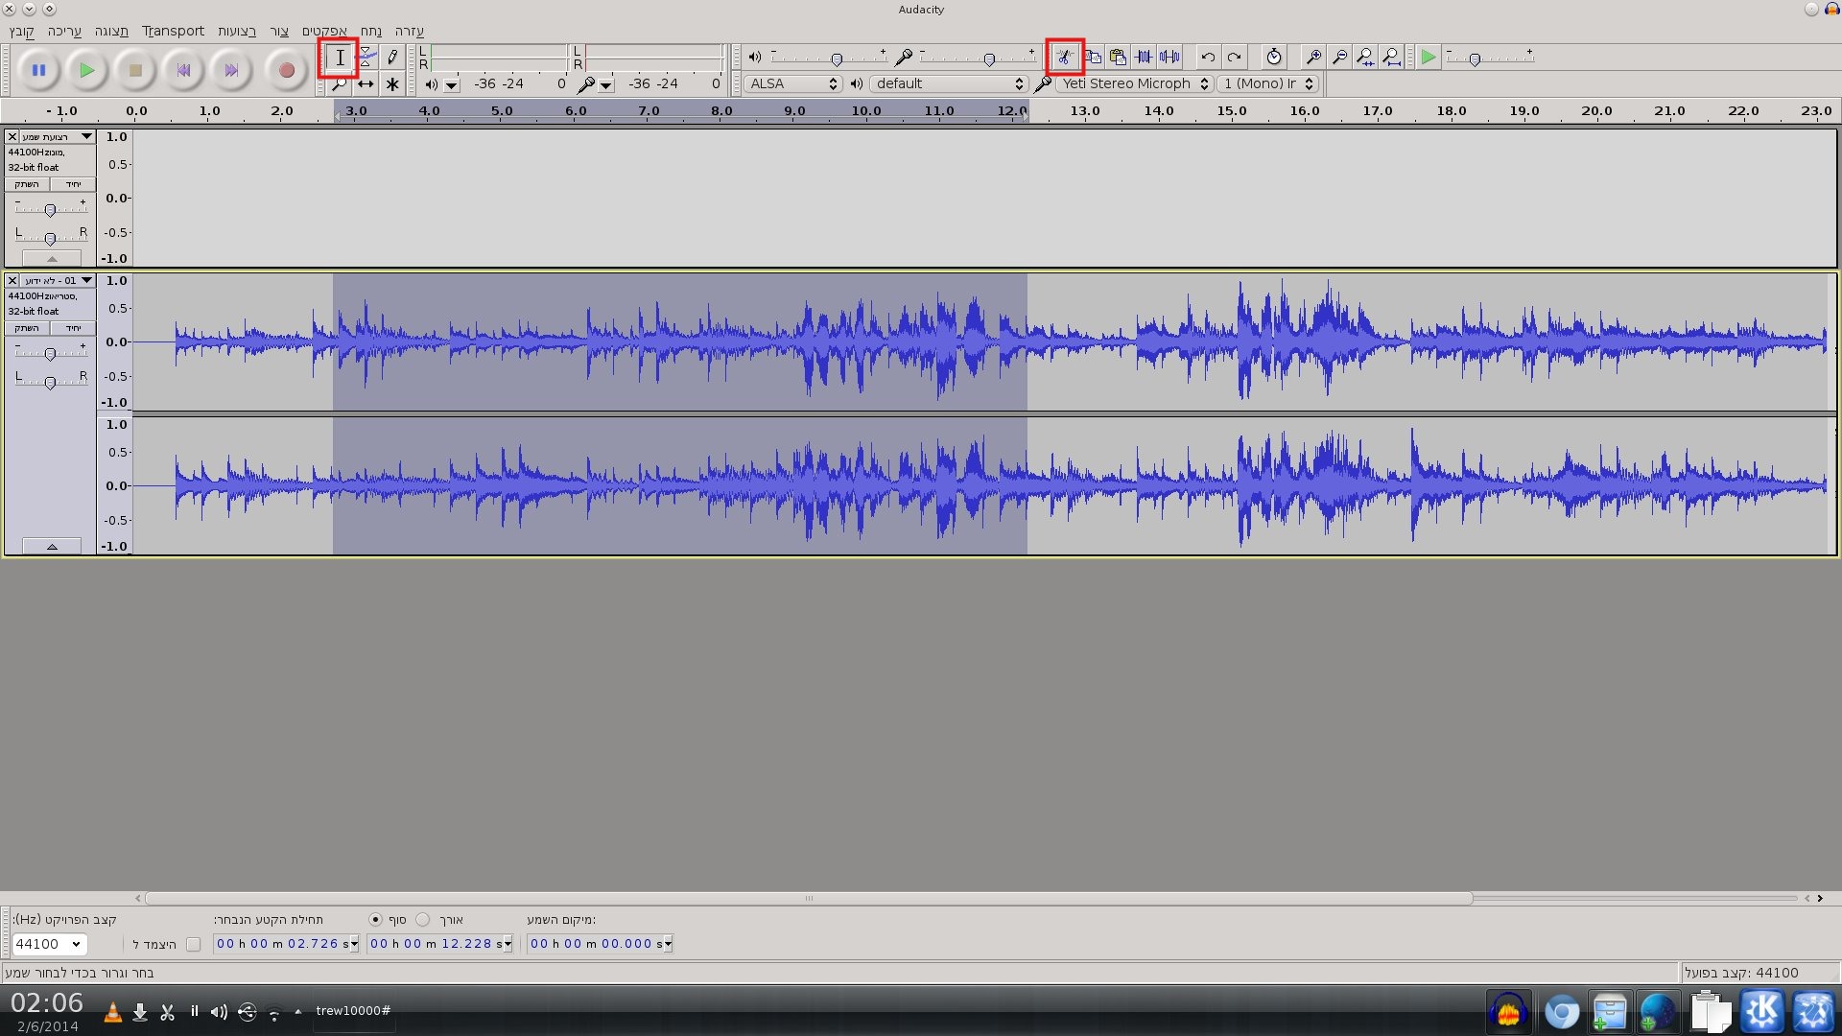1842x1036 pixels.
Task: Select the End radio button
Action: [374, 920]
